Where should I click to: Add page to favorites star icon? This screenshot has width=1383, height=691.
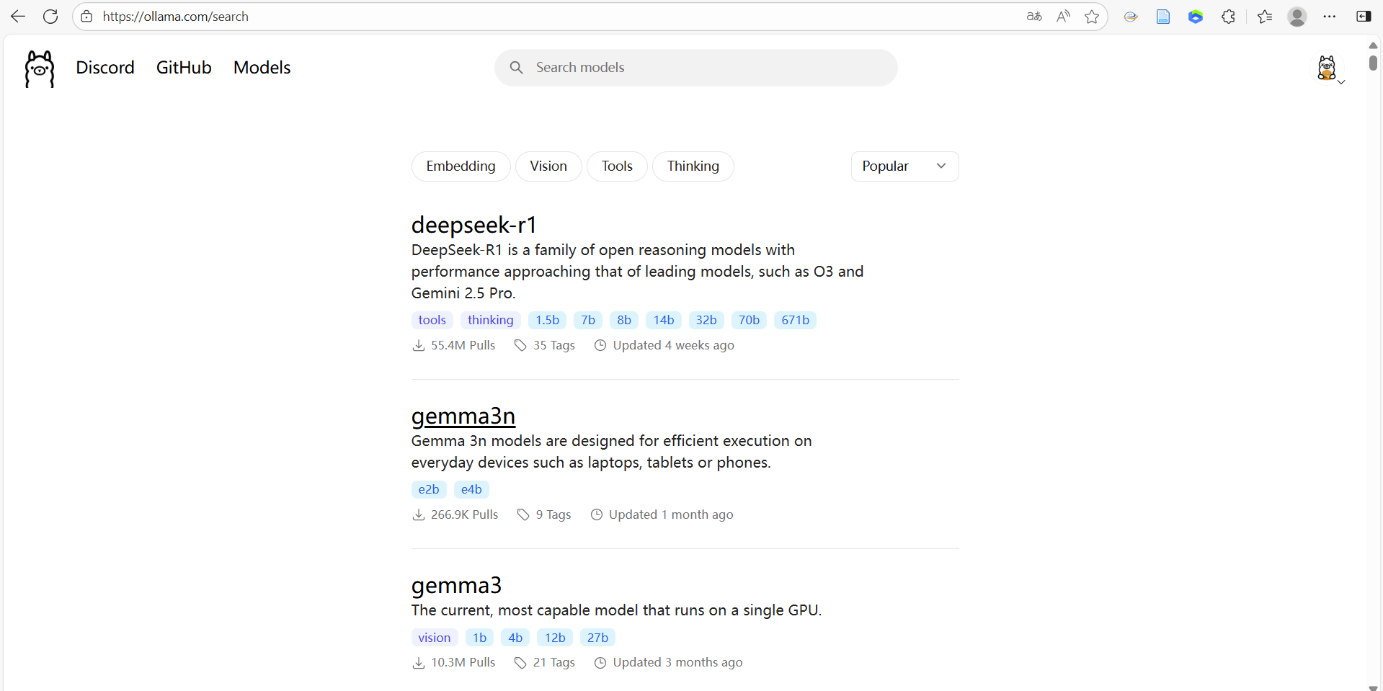[1092, 17]
